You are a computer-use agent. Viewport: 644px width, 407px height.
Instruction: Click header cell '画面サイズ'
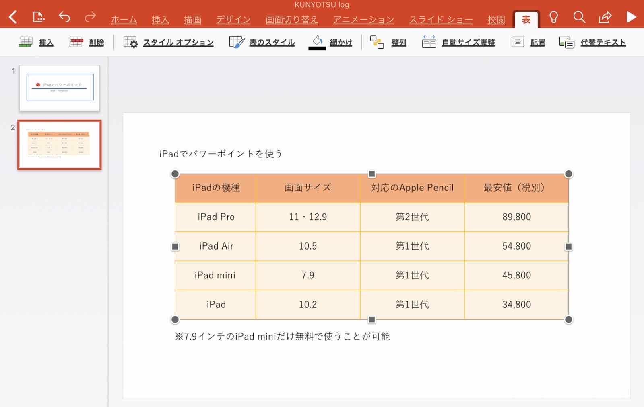point(308,188)
